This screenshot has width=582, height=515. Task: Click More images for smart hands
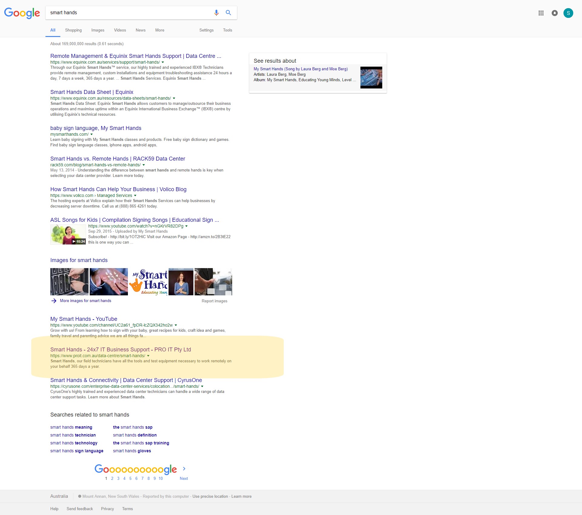[x=85, y=301]
